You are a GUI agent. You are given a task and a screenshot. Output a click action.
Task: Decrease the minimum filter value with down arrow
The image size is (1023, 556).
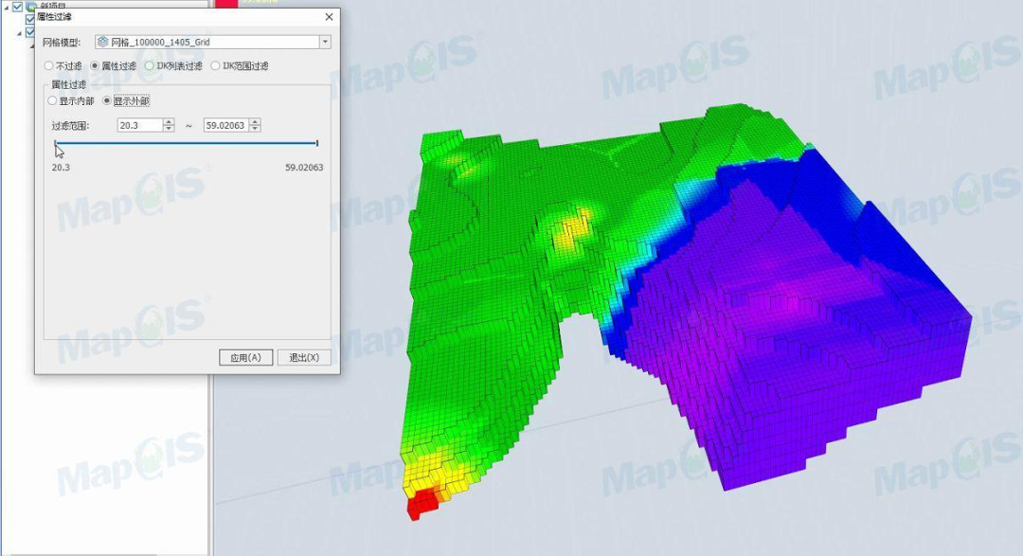coord(169,129)
